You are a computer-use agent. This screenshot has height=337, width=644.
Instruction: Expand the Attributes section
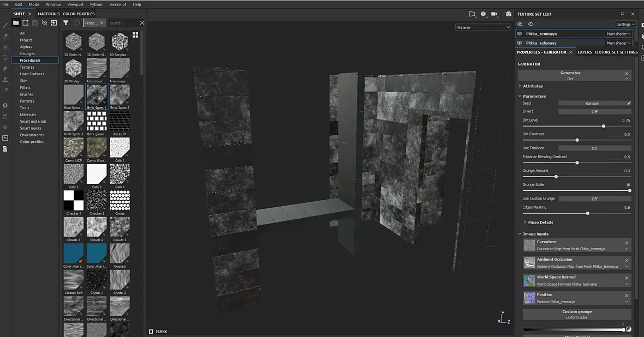coord(520,86)
